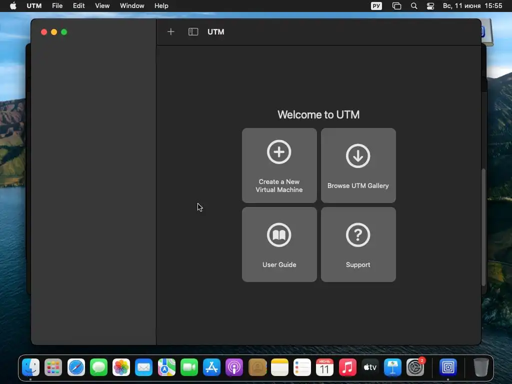
Task: Open Apple TV from the Dock
Action: point(370,367)
